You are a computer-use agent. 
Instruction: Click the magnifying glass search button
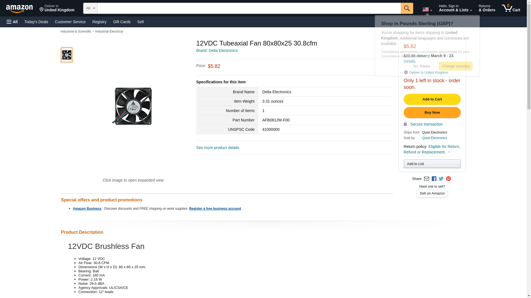tap(407, 8)
